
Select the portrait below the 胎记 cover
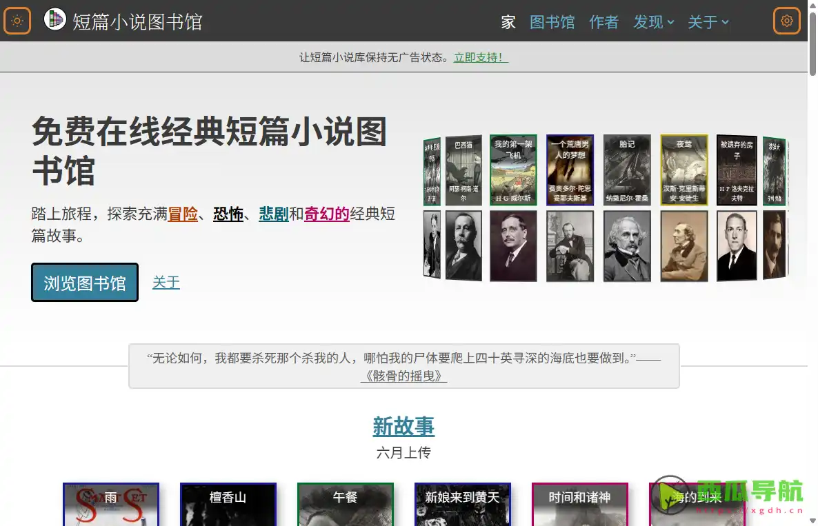[627, 246]
